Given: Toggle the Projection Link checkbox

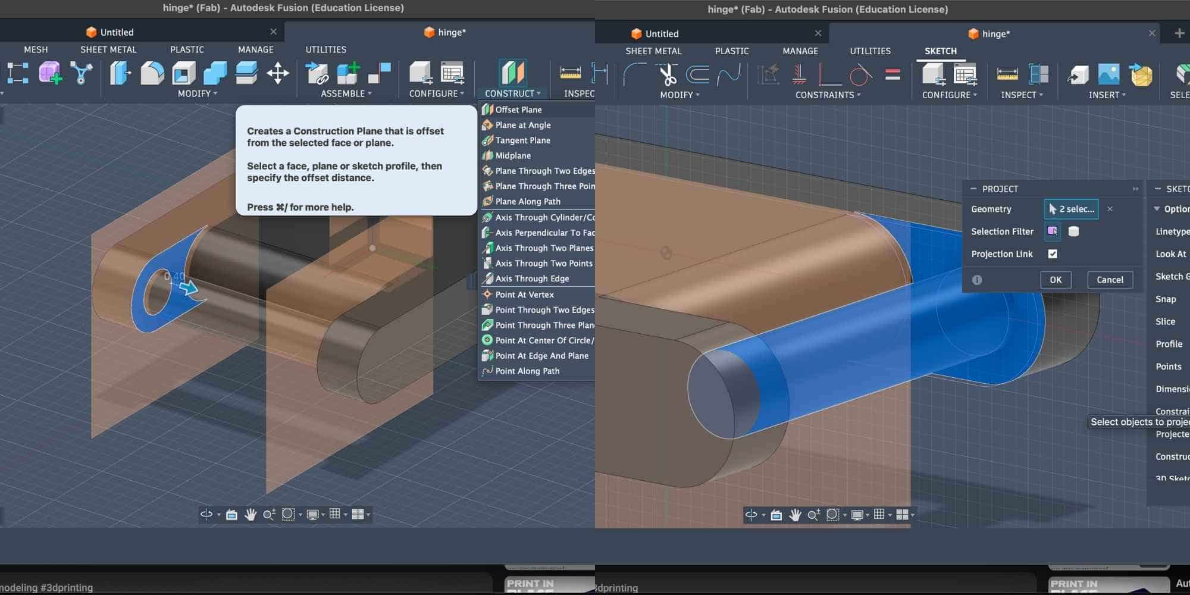Looking at the screenshot, I should [x=1053, y=254].
